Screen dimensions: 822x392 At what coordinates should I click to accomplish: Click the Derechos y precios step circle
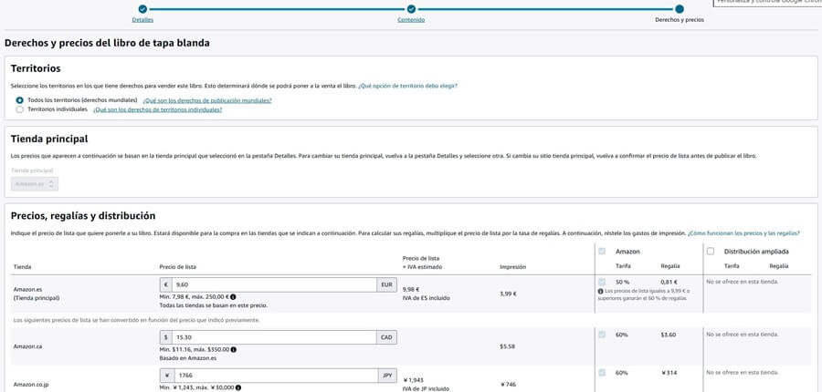680,9
